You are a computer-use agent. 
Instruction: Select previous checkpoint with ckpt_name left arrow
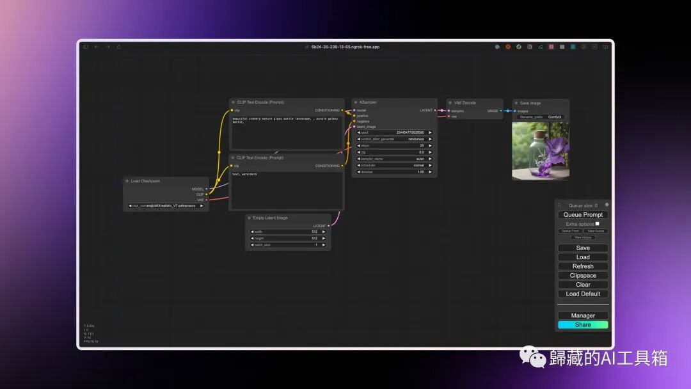click(x=129, y=206)
